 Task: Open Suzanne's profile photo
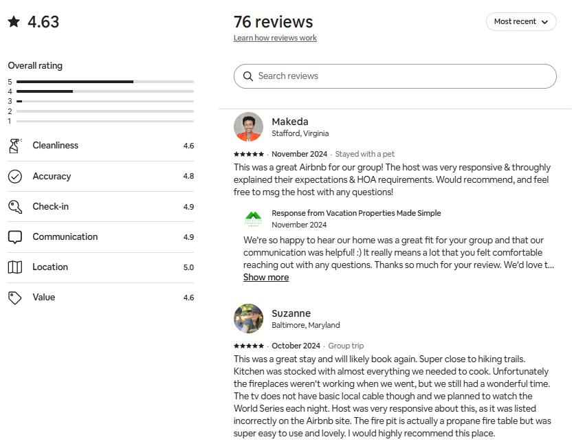click(x=248, y=319)
